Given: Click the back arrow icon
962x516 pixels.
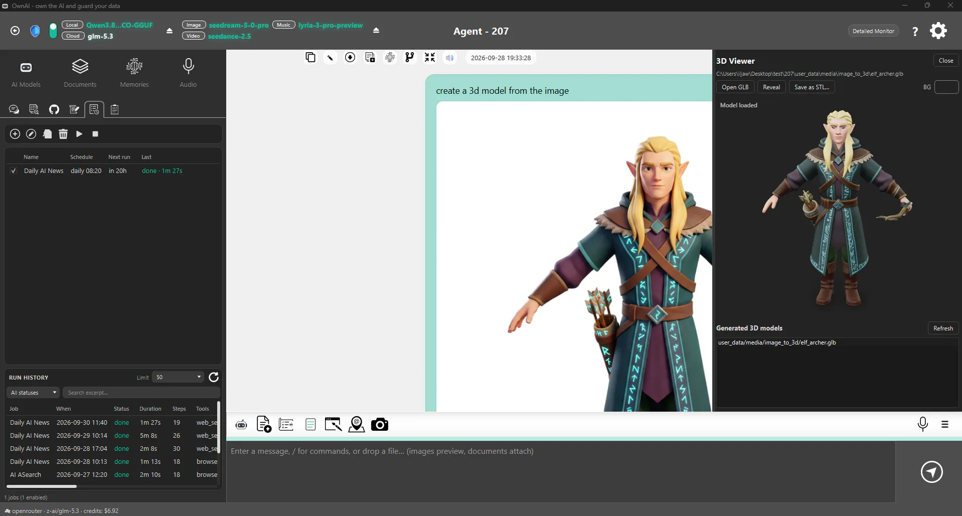Looking at the screenshot, I should pos(15,31).
